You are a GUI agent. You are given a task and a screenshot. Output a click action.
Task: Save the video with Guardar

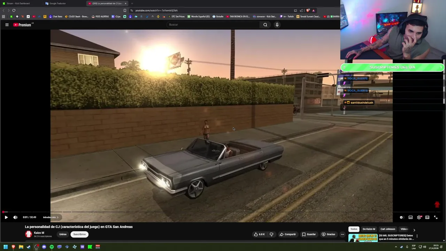coord(309,234)
